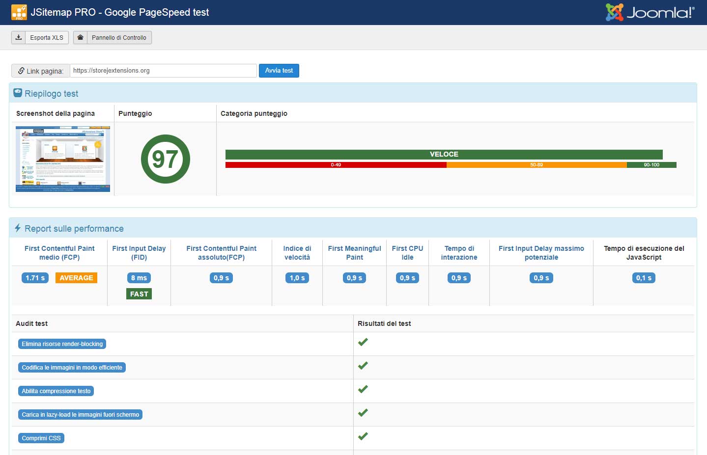Click the orange 50-89 score range segment
This screenshot has width=707, height=455.
[536, 165]
